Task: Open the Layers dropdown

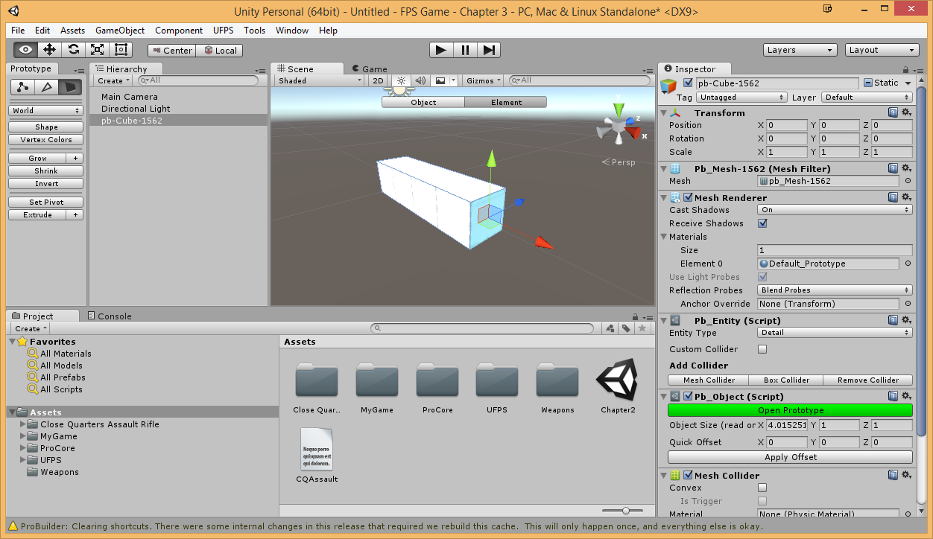Action: coord(800,50)
